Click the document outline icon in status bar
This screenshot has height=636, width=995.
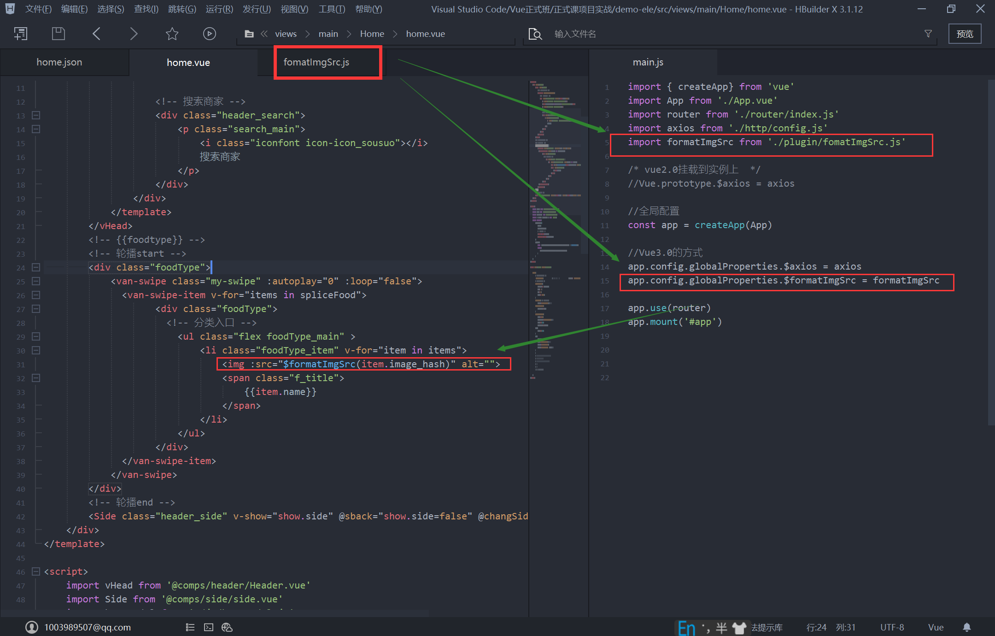point(190,627)
